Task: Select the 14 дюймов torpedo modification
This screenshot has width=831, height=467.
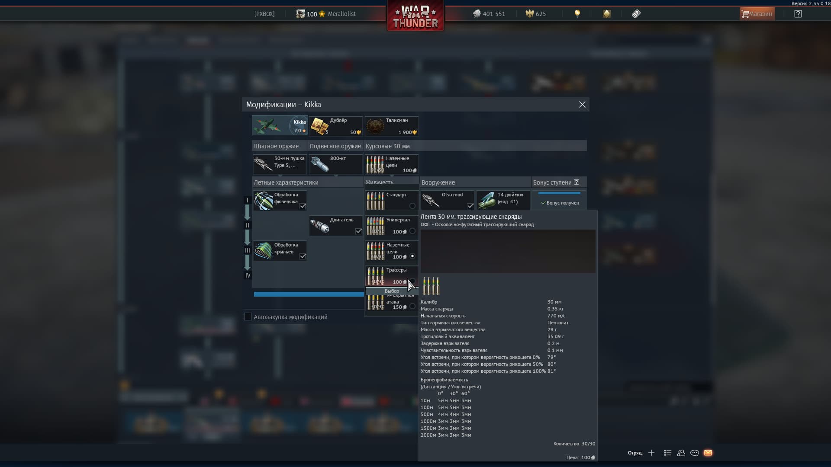Action: (x=503, y=200)
